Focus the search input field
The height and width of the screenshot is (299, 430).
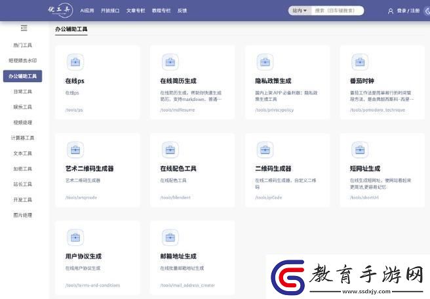(x=338, y=10)
